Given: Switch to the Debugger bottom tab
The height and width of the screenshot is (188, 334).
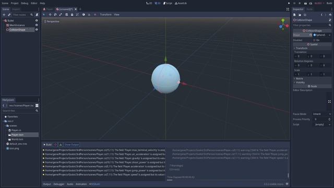Looking at the screenshot, I should (59, 184).
